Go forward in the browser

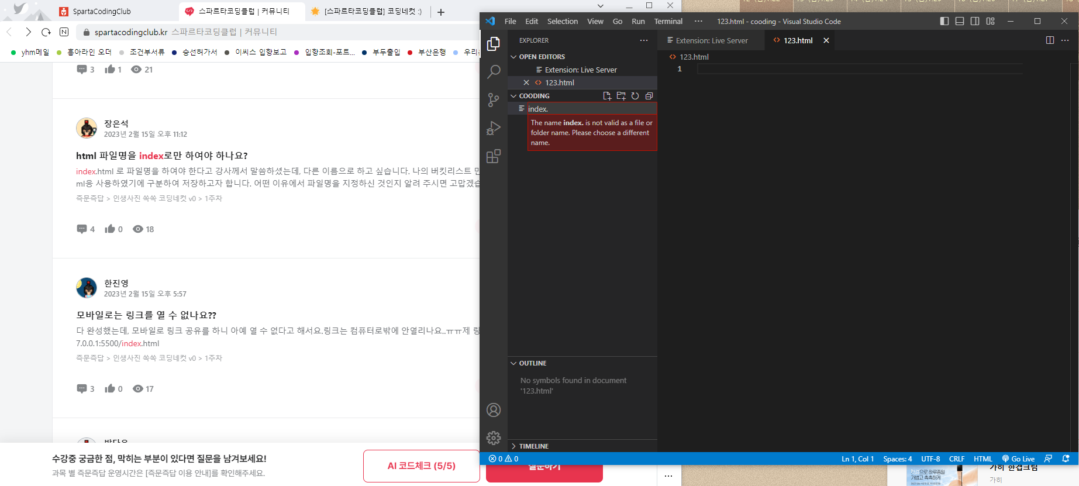click(x=28, y=32)
